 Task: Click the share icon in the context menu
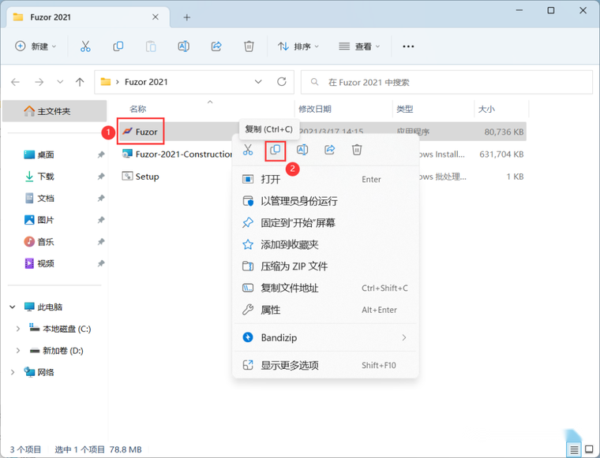tap(329, 150)
